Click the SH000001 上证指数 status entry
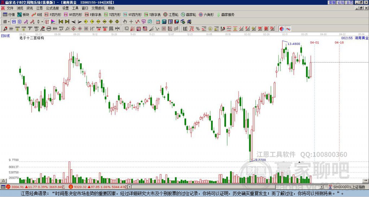The image size is (369, 197). pyautogui.click(x=349, y=187)
